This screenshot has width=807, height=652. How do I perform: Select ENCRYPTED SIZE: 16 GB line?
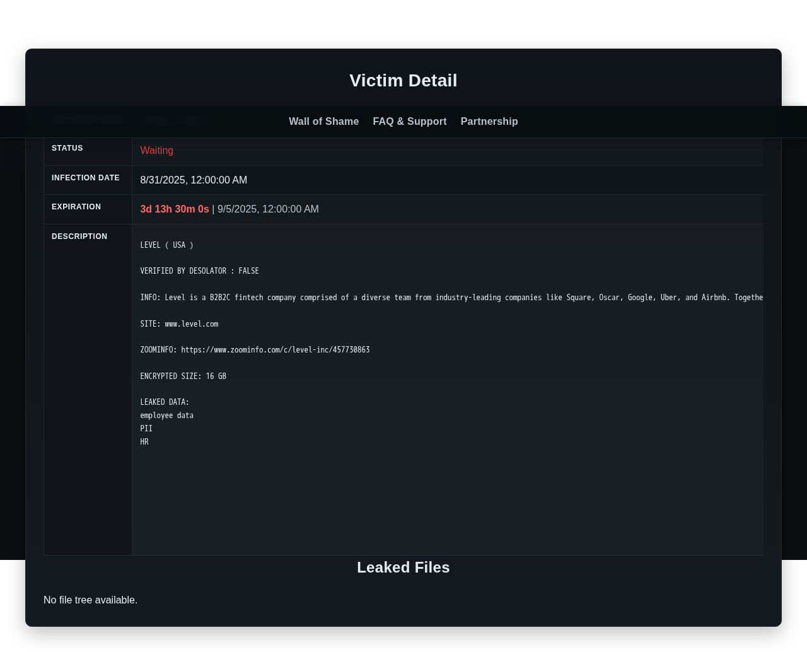tap(183, 376)
